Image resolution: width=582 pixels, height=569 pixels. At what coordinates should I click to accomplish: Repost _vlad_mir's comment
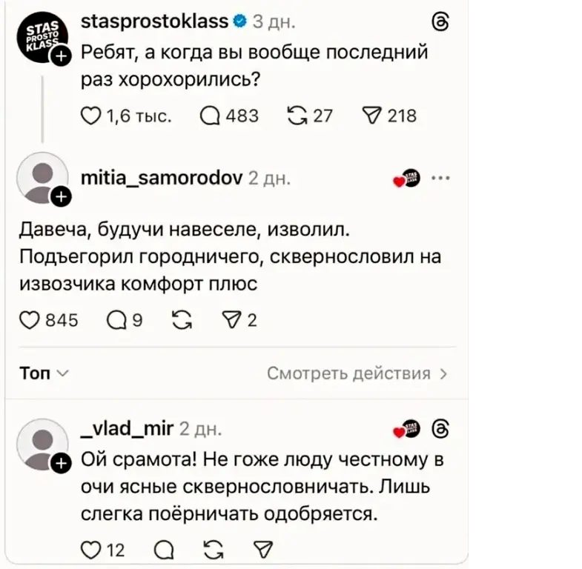click(211, 549)
